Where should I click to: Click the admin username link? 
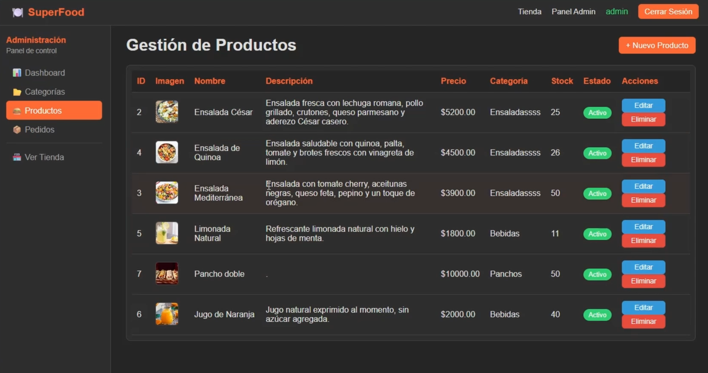(x=617, y=10)
